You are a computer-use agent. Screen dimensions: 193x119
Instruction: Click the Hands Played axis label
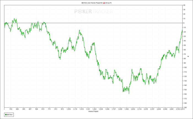[x=93, y=111]
